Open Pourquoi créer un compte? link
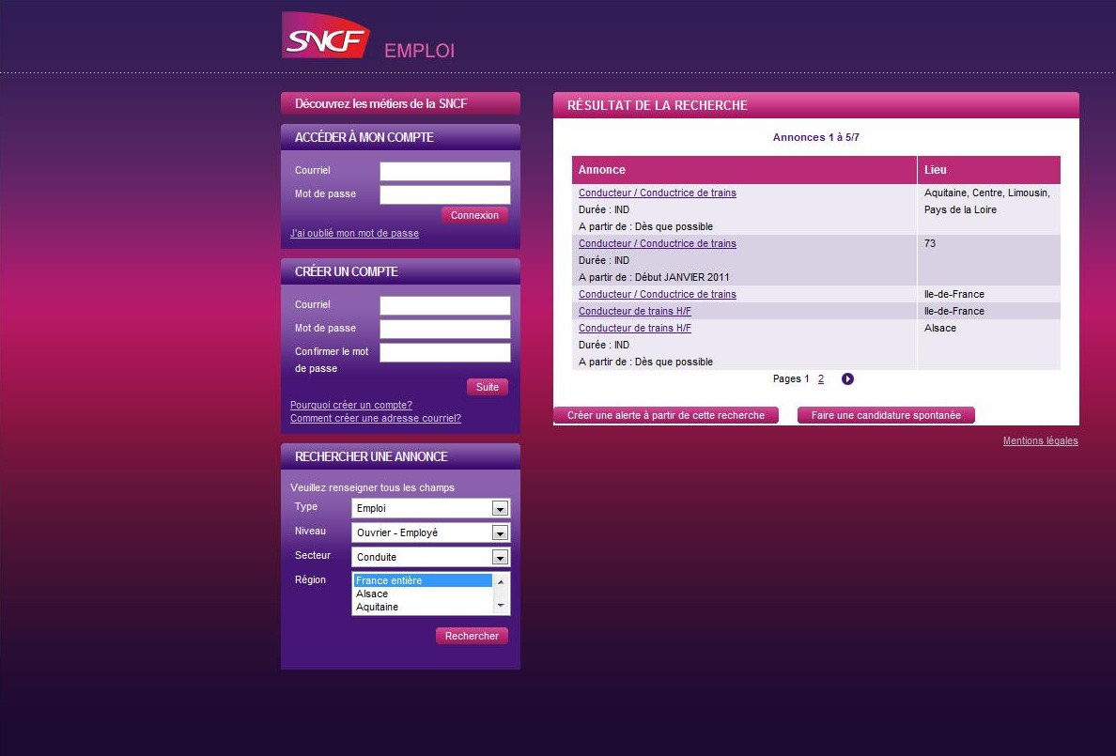1116x756 pixels. [x=351, y=405]
